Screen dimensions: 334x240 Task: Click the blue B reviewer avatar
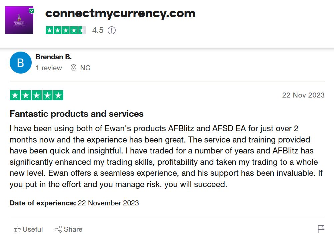click(21, 63)
